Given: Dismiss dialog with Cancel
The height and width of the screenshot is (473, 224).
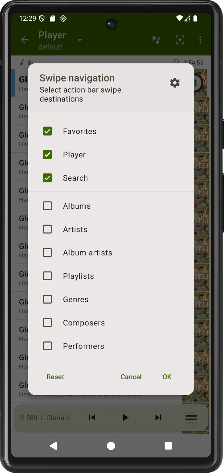Looking at the screenshot, I should [x=131, y=377].
